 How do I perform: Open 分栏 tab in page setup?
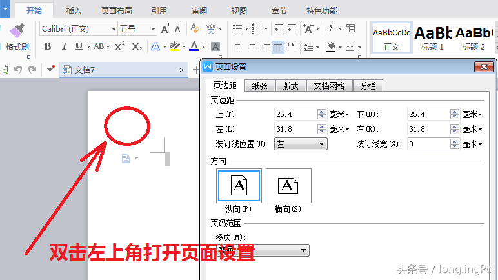(368, 86)
